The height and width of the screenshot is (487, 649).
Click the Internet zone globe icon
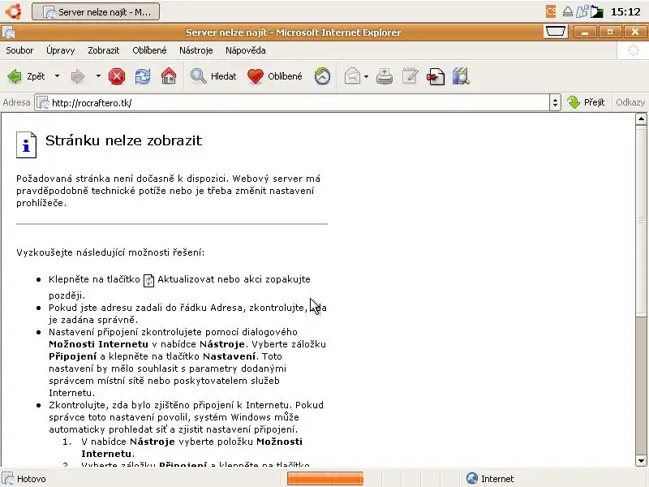[472, 478]
